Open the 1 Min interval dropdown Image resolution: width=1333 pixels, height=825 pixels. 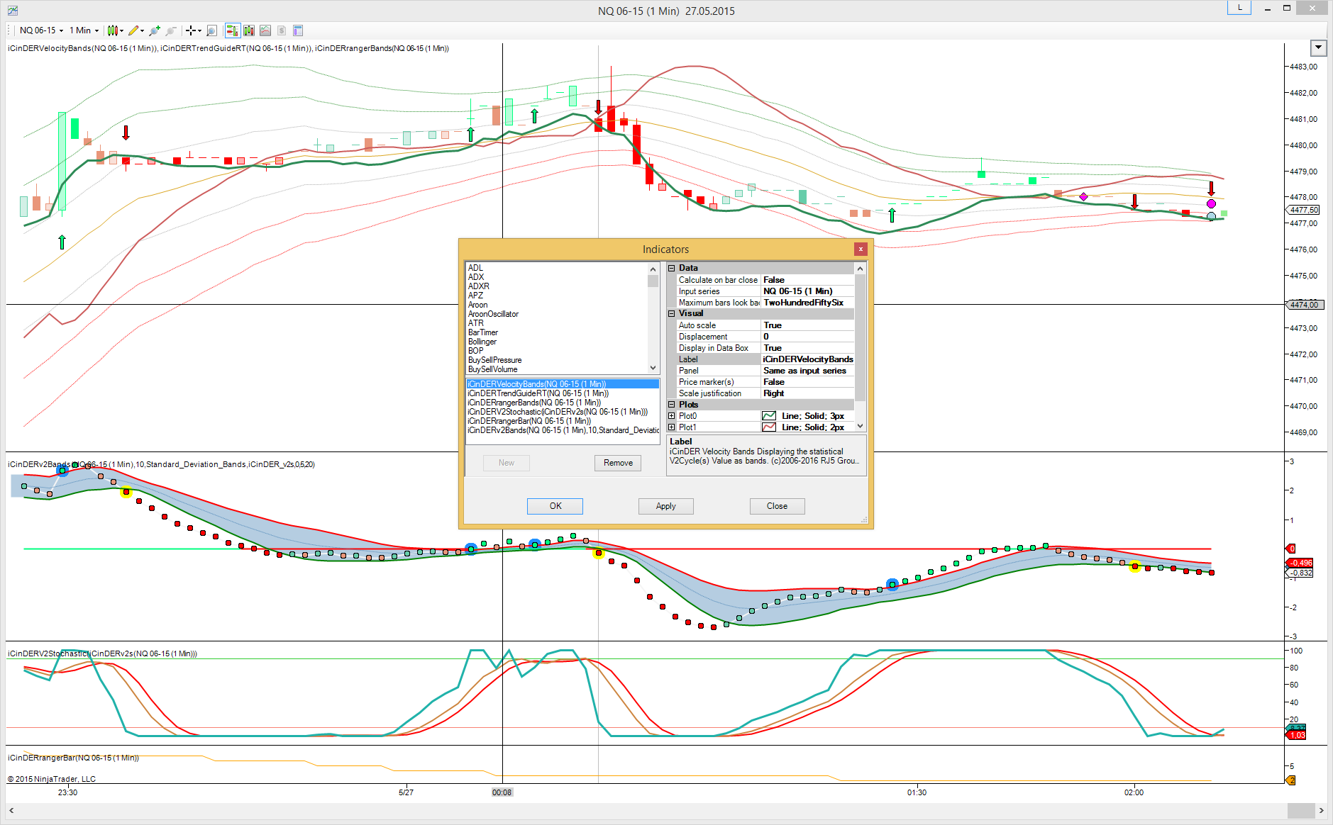tap(84, 30)
